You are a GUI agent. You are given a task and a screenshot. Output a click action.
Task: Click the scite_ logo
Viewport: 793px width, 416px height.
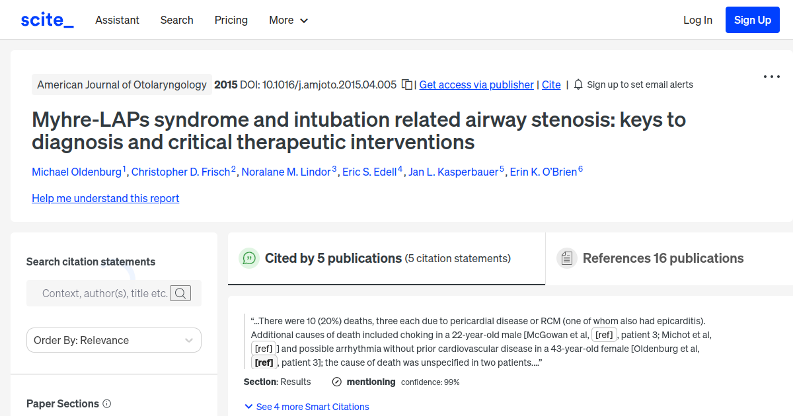pos(46,19)
